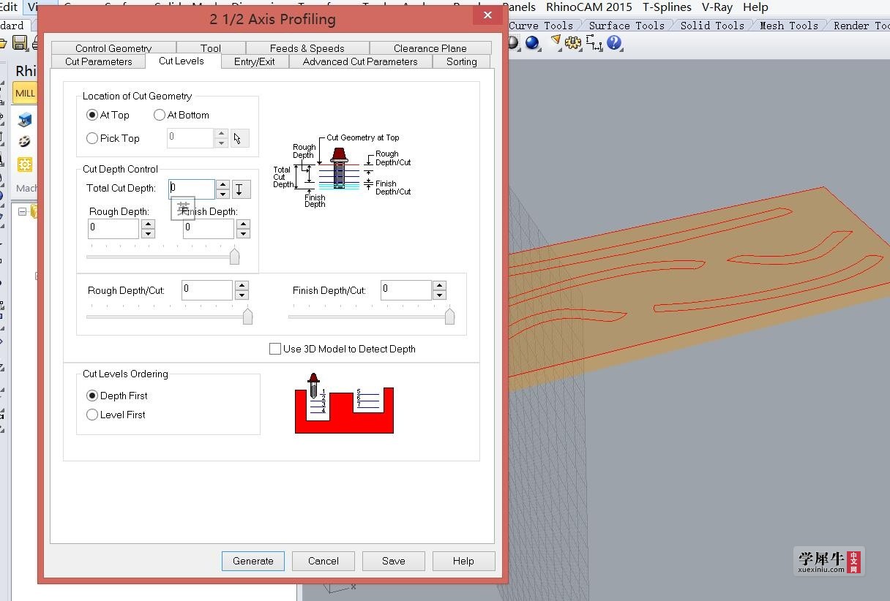The height and width of the screenshot is (601, 890).
Task: Switch to Surface Tools toolbar tab
Action: click(x=627, y=25)
